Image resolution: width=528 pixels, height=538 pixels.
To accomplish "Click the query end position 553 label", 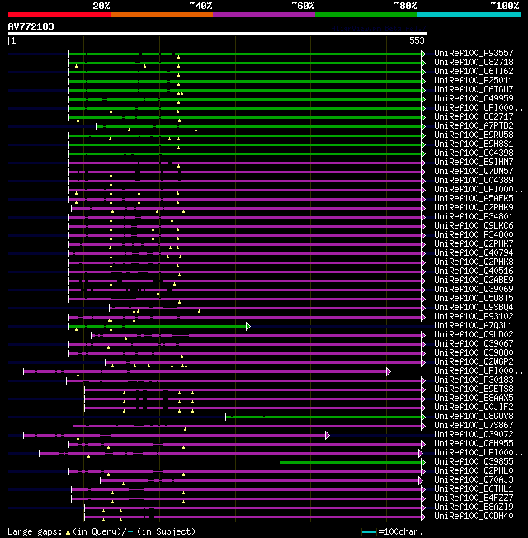I will (x=417, y=40).
